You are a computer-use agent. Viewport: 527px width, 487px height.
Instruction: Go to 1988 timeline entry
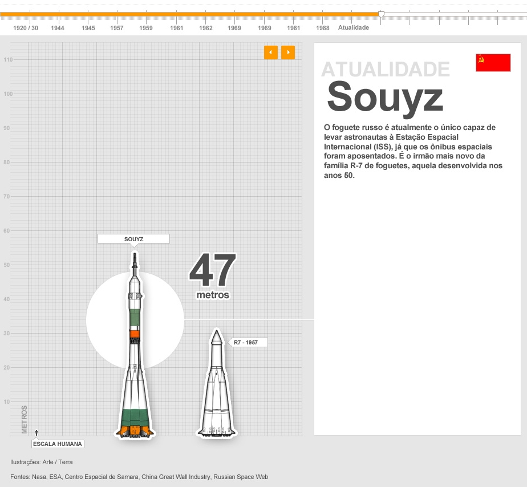(x=323, y=28)
